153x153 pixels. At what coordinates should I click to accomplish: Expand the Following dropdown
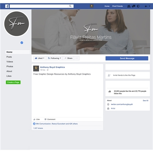coord(54,58)
